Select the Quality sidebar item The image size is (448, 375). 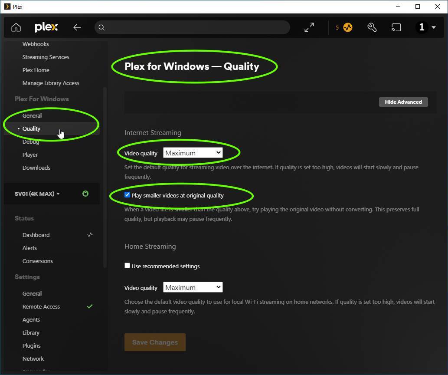[31, 129]
